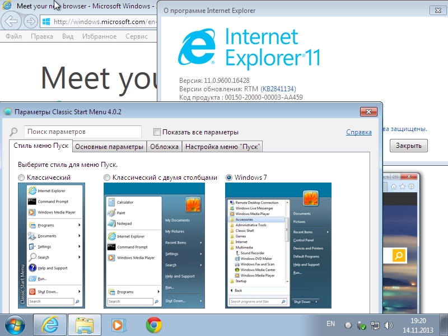Screen dimensions: 448x336
Task: Open Internet Explorer from the taskbar
Action: (50, 325)
